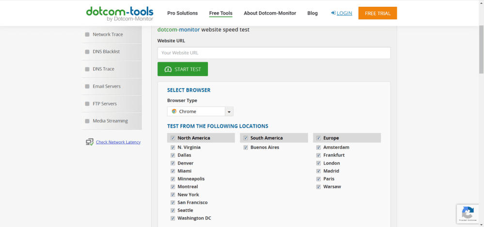Click the dotcom-tools logo
This screenshot has width=484, height=227.
tap(120, 13)
